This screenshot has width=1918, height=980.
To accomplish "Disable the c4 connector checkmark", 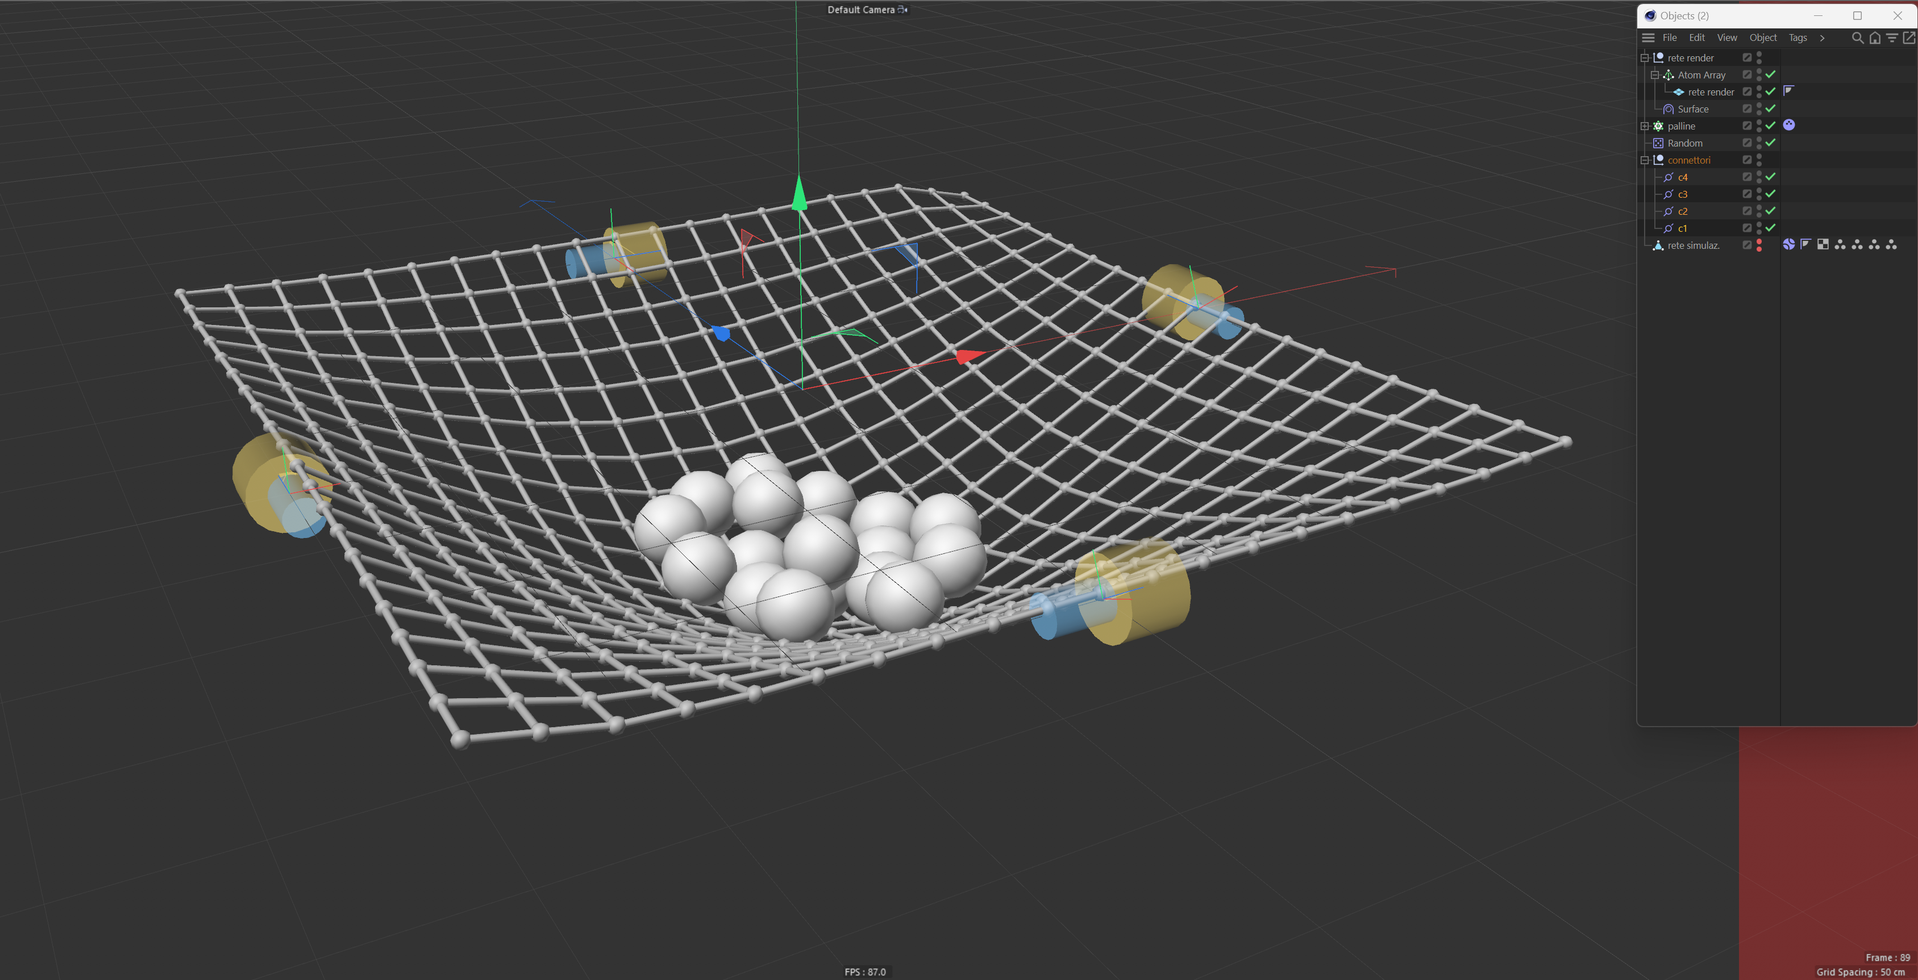I will (1771, 176).
